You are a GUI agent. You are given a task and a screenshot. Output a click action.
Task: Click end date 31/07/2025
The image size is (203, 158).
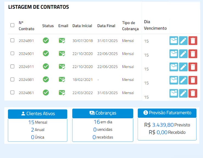pos(107,41)
